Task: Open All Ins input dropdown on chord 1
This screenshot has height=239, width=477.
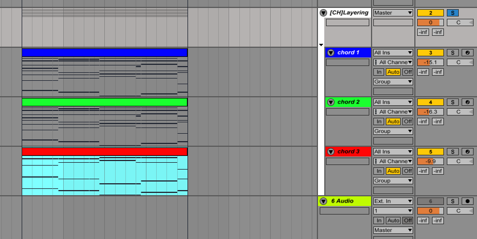Action: (x=393, y=52)
